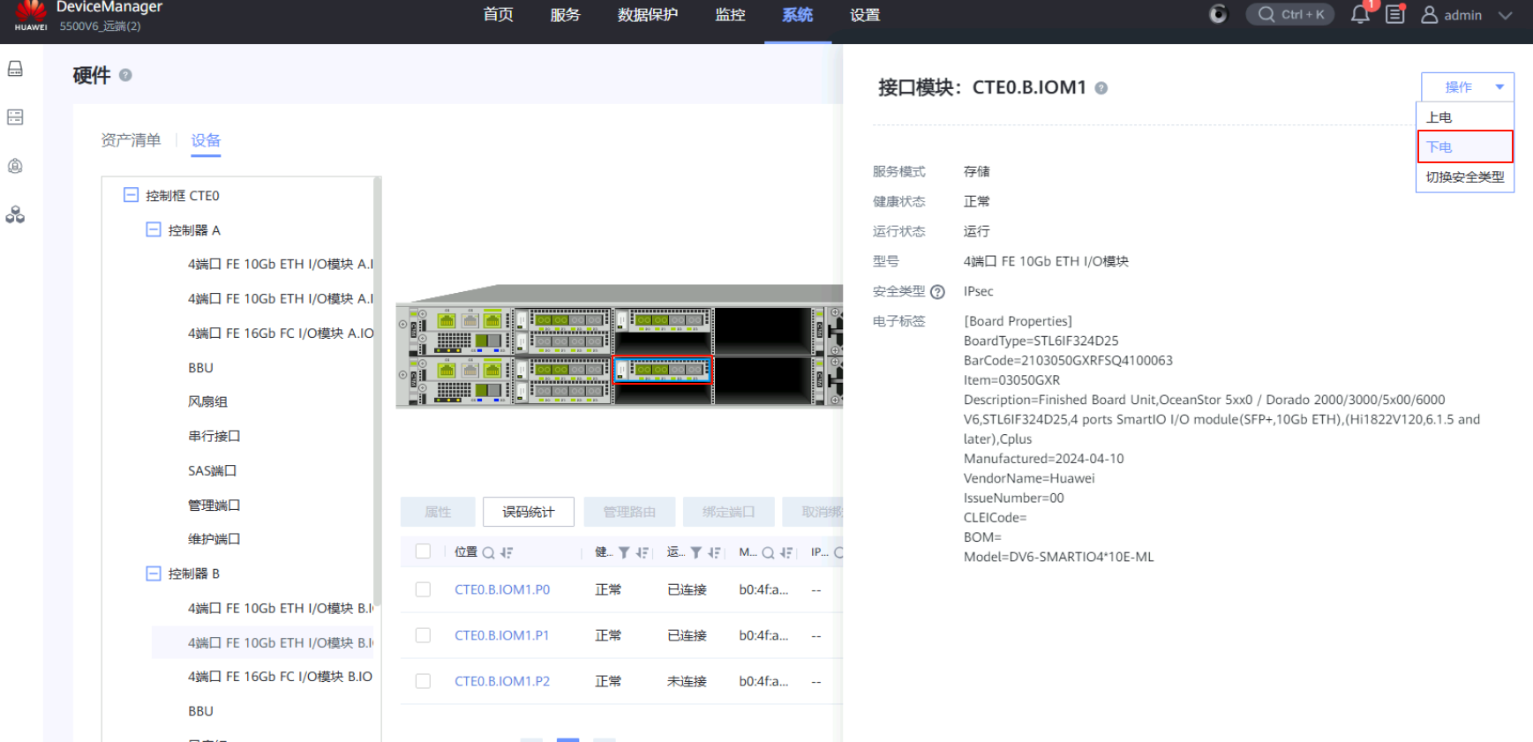Viewport: 1533px width, 742px height.
Task: Click help icon beside 接口模块 title
Action: (1101, 88)
